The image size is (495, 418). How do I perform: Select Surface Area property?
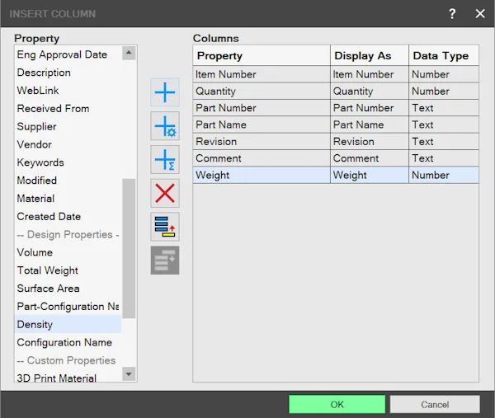(68, 289)
